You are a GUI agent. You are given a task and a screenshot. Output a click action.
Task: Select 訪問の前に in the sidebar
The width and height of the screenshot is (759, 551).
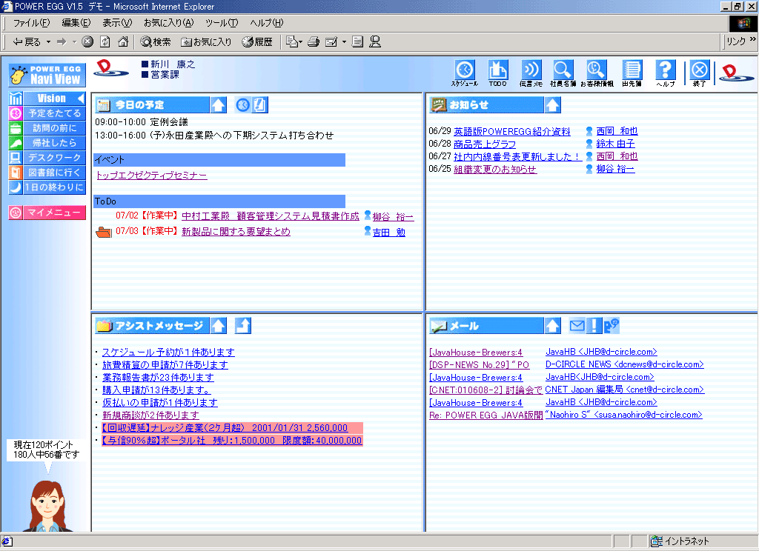(x=47, y=128)
